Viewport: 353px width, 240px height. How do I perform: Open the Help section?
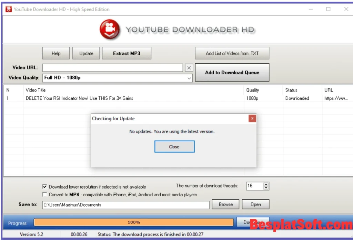coord(56,53)
